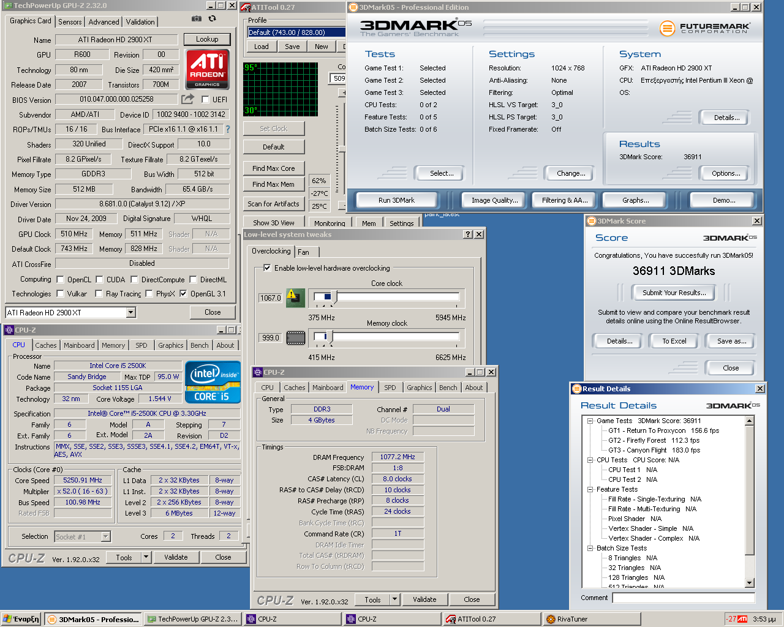Screen dimensions: 784x627
Task: Open the Sensors tab in GPU-Z
Action: 70,21
